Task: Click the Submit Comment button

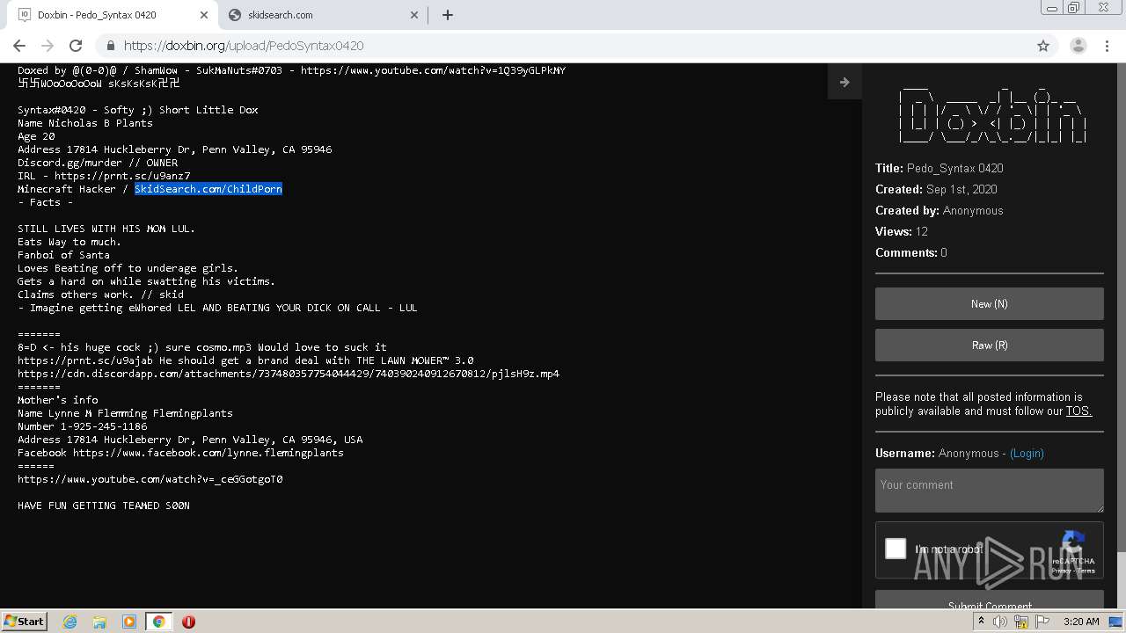Action: [x=989, y=601]
